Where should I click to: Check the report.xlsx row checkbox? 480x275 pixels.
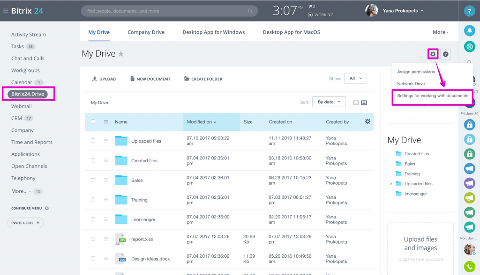(x=93, y=239)
